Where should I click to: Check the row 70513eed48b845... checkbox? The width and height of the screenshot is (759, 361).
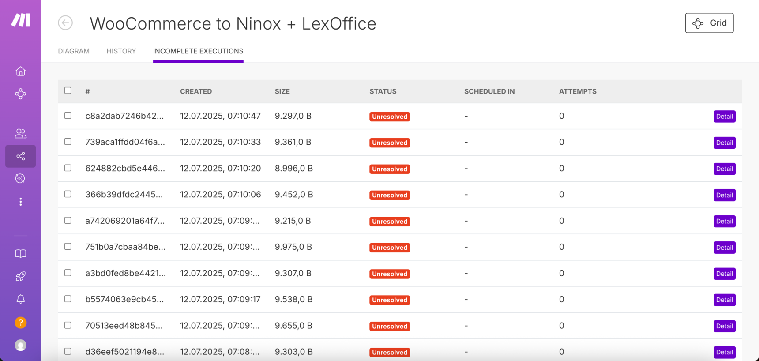pos(68,325)
